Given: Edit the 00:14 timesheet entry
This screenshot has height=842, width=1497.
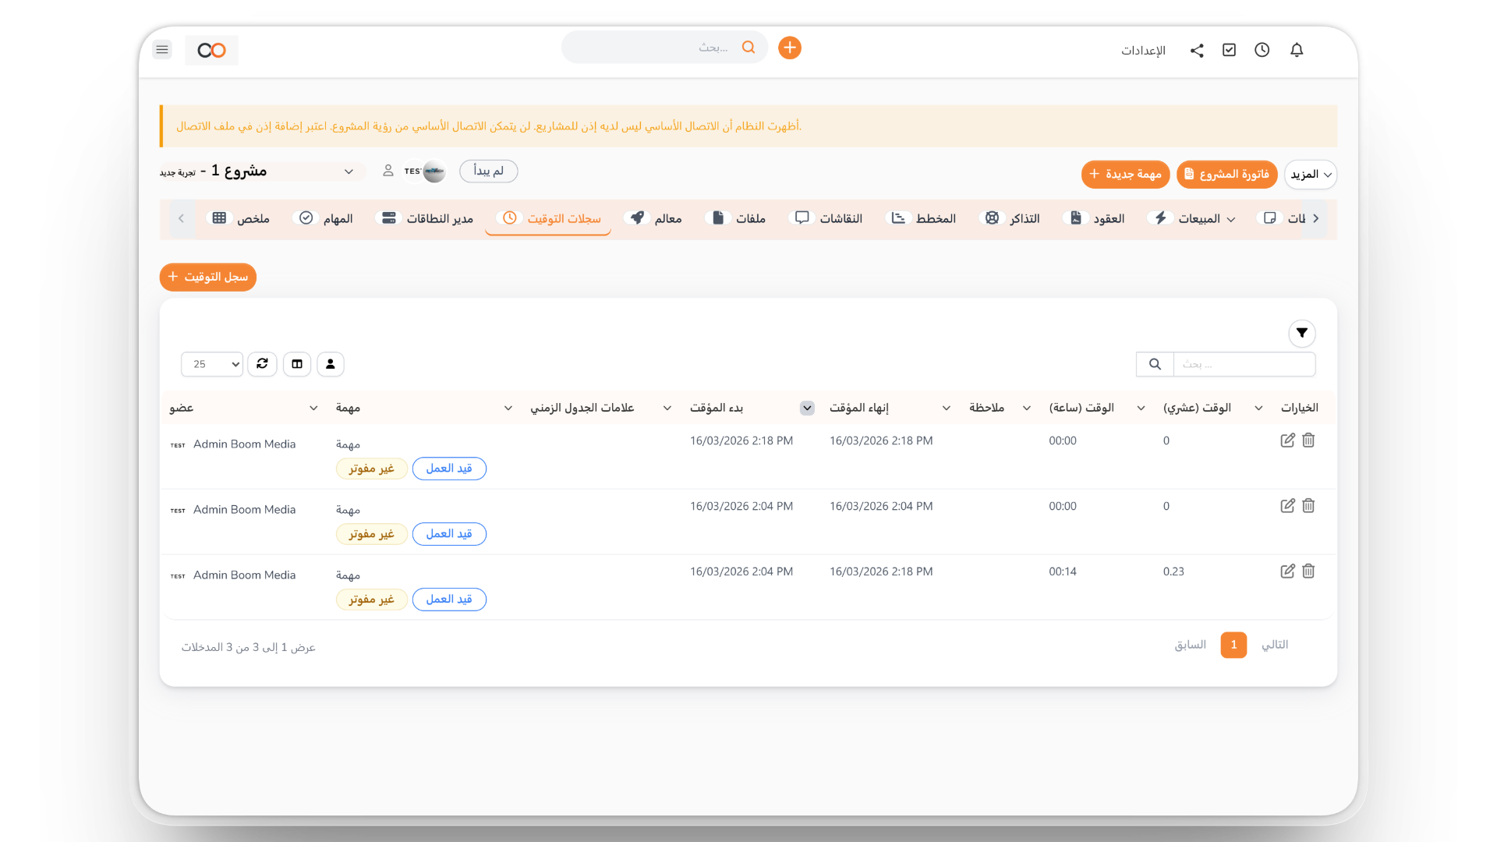Looking at the screenshot, I should (1287, 571).
